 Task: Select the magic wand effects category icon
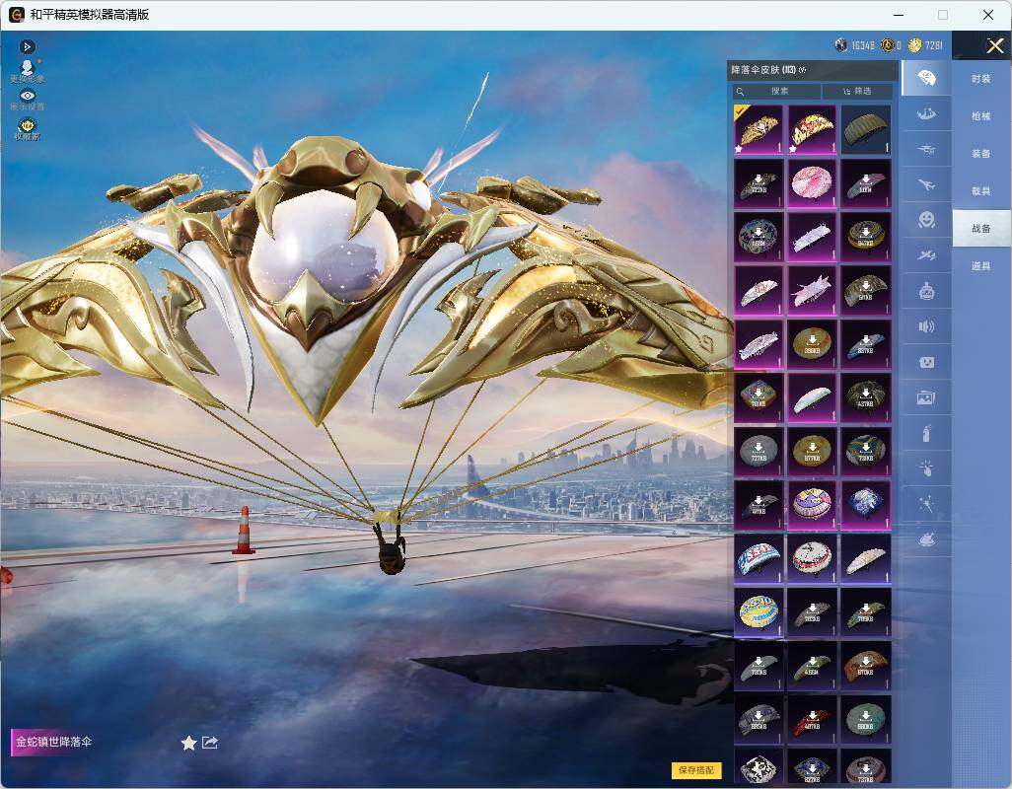(926, 504)
